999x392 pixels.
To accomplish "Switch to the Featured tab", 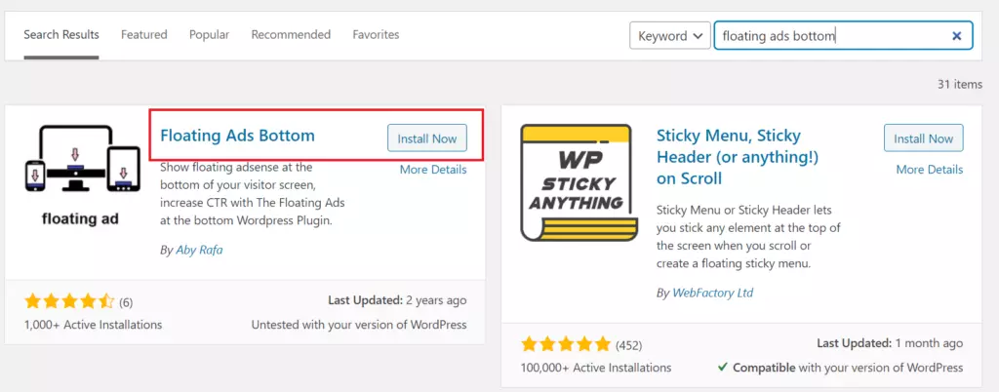I will point(144,34).
